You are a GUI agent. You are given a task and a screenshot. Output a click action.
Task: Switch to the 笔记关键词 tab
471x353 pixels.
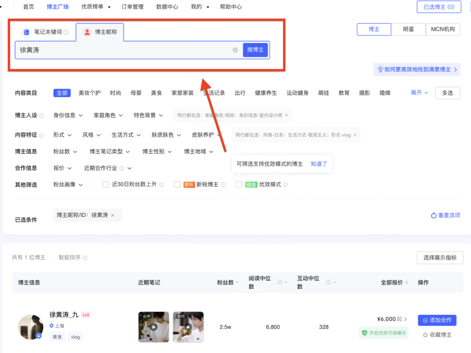(x=45, y=32)
